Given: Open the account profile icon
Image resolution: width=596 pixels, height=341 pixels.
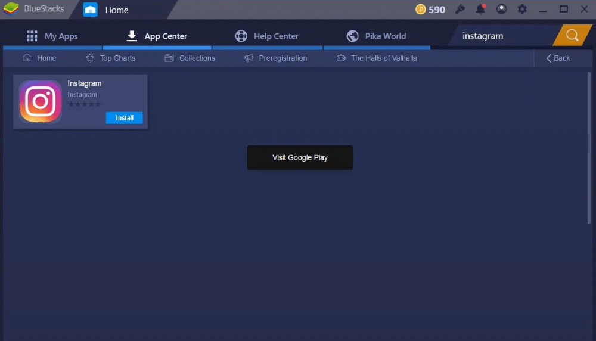Looking at the screenshot, I should pyautogui.click(x=501, y=9).
